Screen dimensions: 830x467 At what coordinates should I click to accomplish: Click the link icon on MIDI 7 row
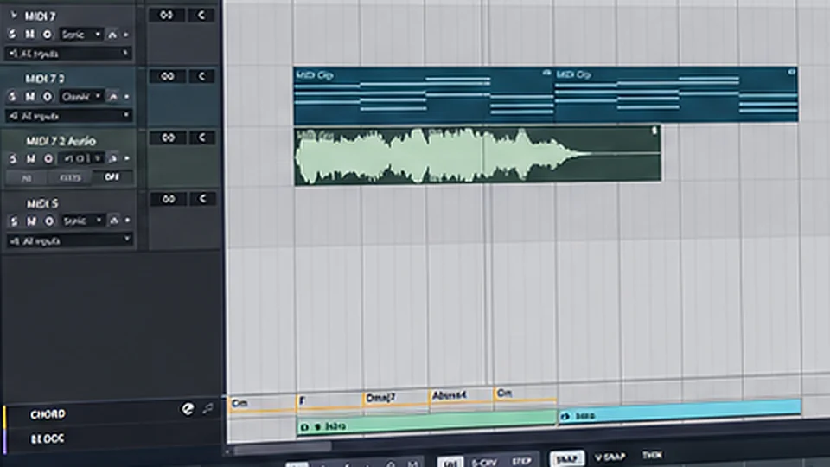tap(166, 15)
